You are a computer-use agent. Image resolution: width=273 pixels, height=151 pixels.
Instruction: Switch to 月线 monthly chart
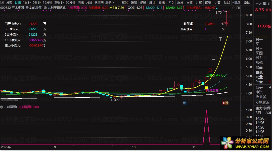(89, 3)
